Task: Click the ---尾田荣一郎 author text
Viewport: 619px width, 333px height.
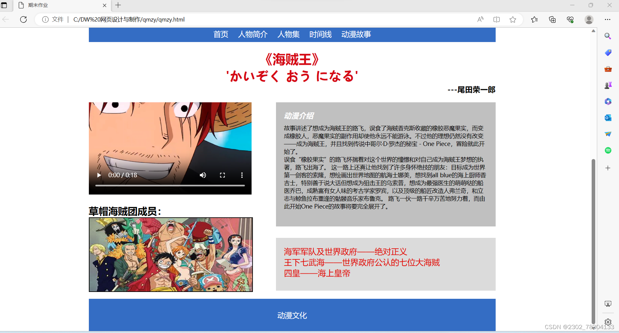Action: click(x=471, y=90)
